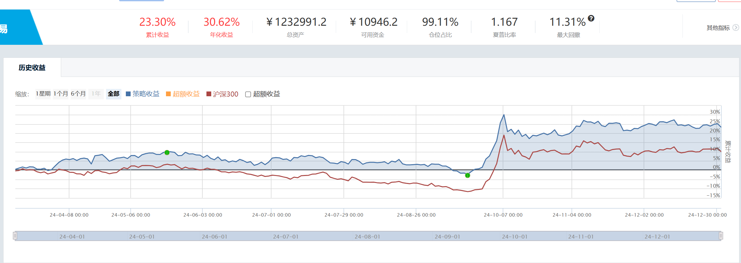Click the orange 超额收益 legend color square
Viewport: 741px width, 263px height.
(169, 94)
